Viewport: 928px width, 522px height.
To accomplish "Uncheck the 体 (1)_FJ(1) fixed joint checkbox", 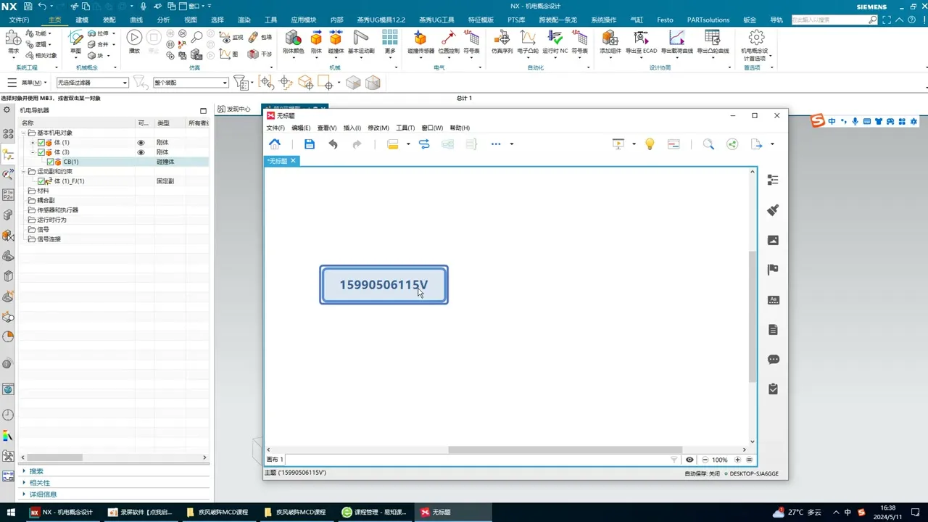I will [41, 181].
